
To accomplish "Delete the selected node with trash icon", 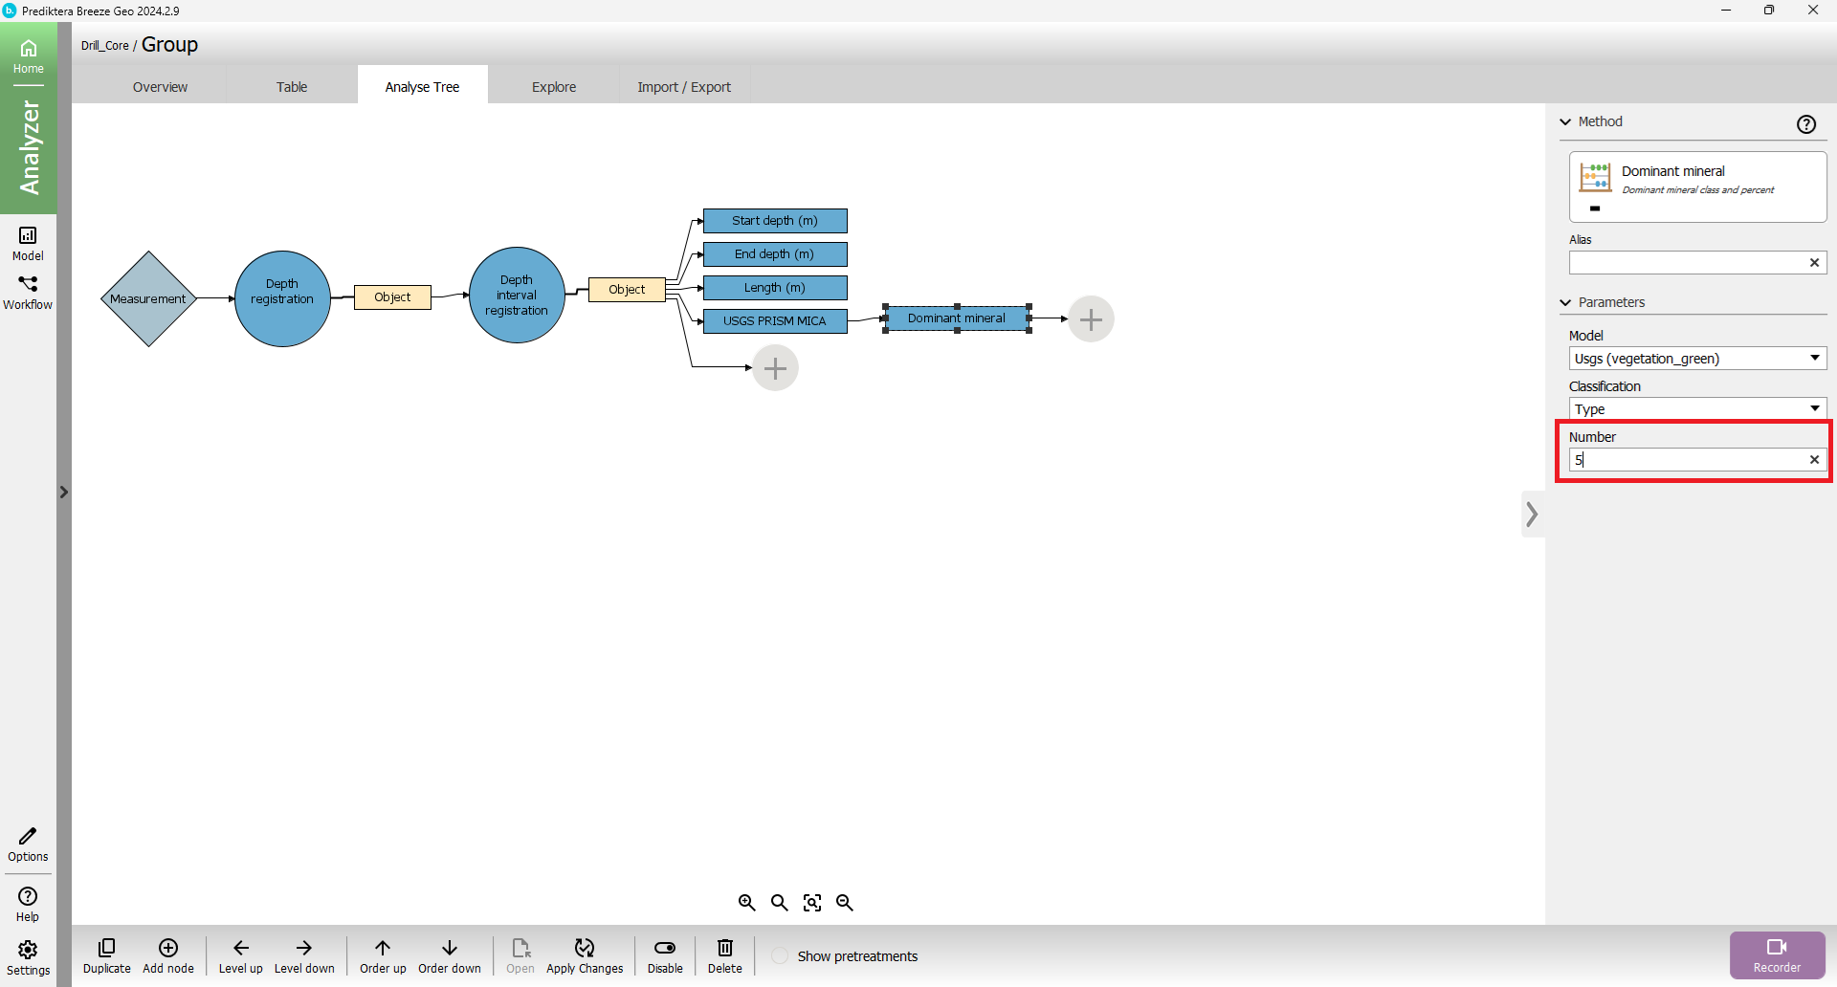I will 724,948.
